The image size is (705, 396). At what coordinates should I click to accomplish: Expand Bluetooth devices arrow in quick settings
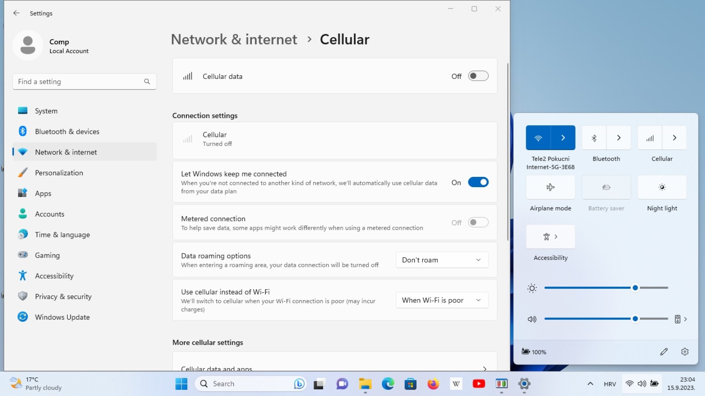[619, 138]
